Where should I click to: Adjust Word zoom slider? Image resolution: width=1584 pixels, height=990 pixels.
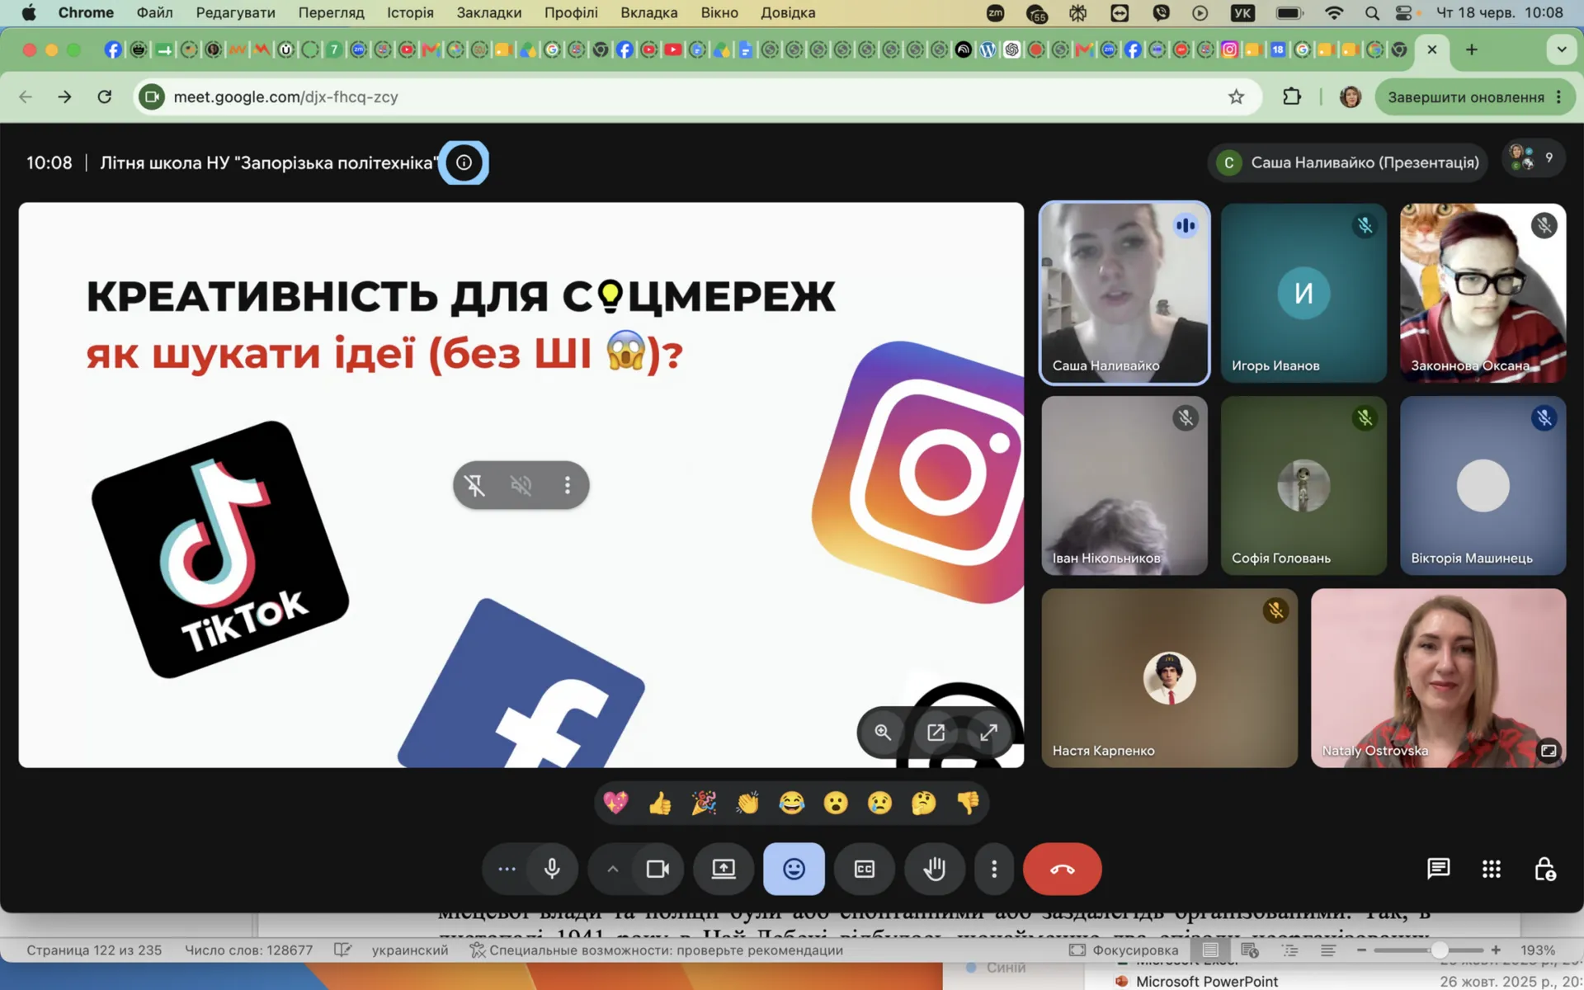tap(1440, 950)
